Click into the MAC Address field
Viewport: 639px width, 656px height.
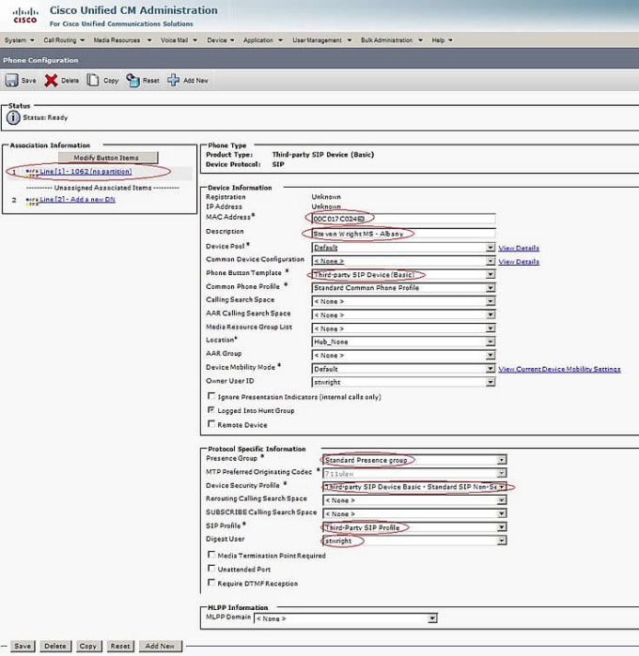403,219
